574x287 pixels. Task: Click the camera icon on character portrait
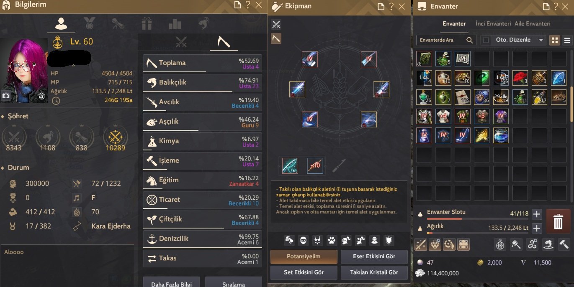(6, 96)
